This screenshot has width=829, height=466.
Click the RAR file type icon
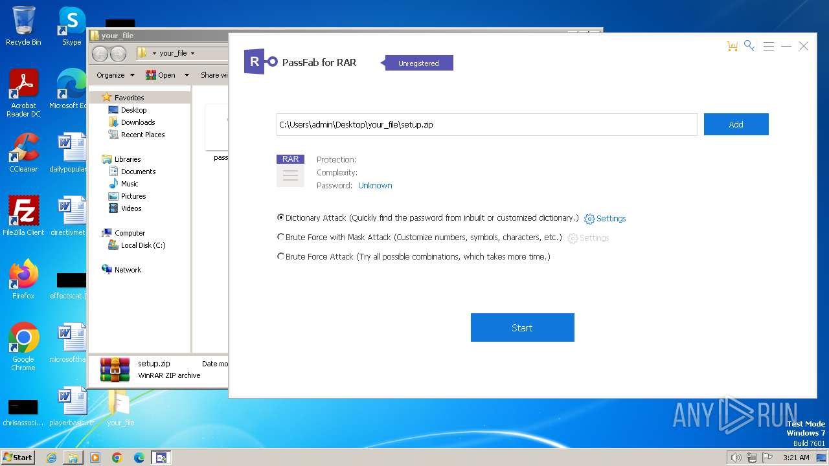(x=290, y=171)
